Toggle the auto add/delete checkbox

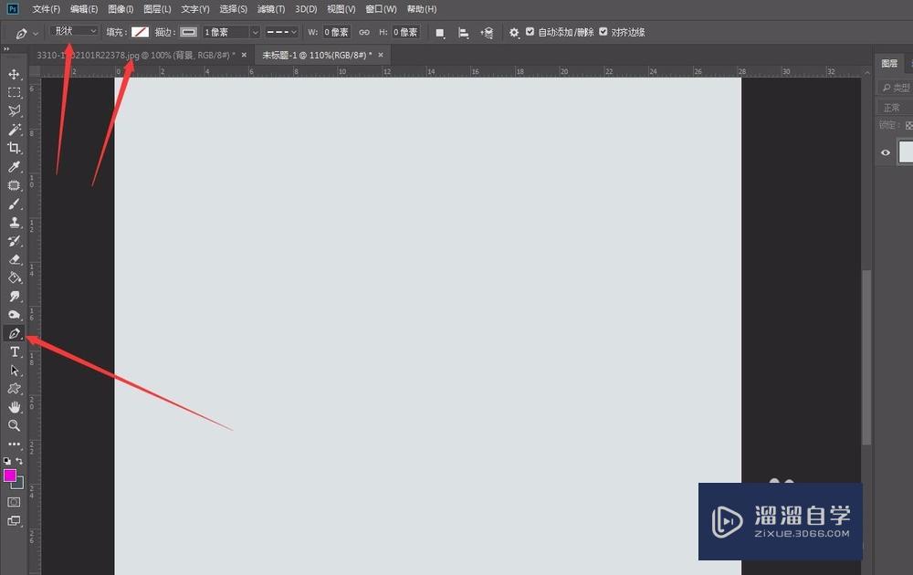point(530,32)
